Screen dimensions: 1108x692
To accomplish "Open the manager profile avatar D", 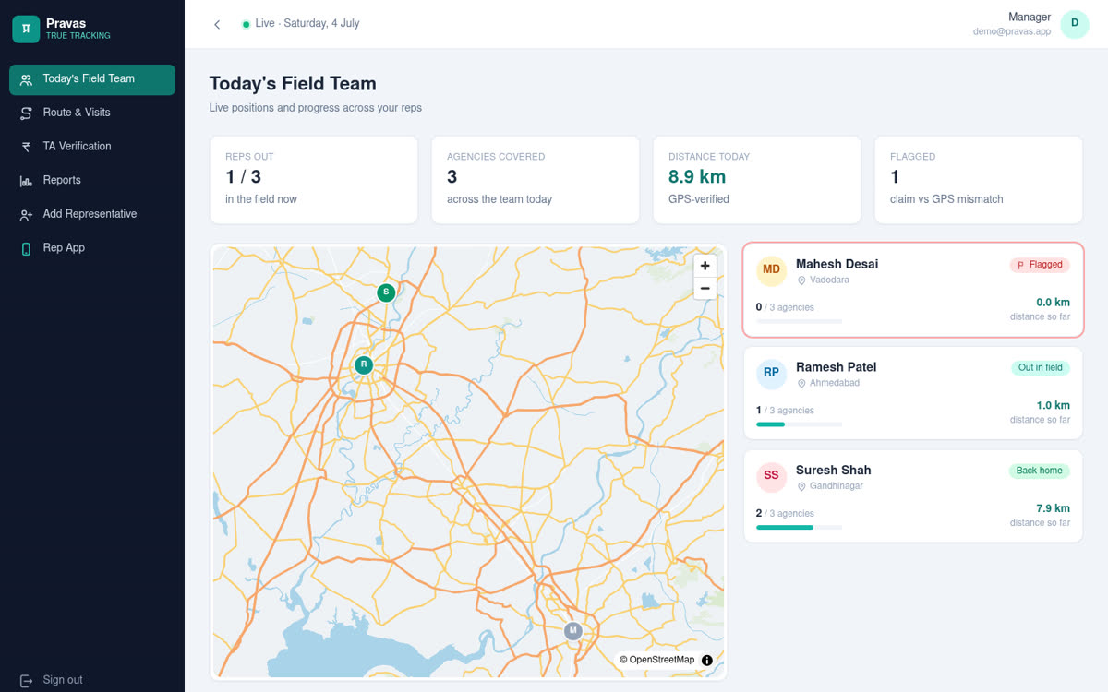I will pyautogui.click(x=1075, y=24).
